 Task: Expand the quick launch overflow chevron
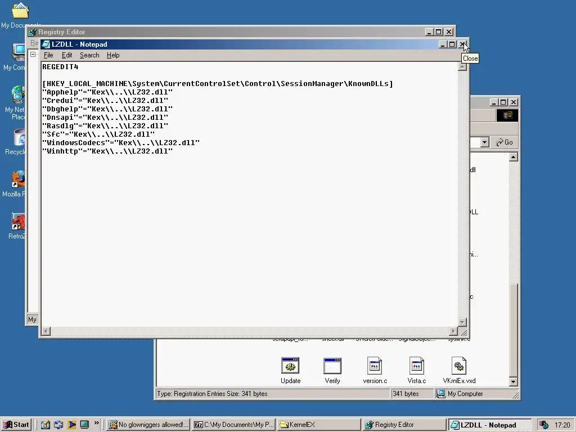[97, 423]
